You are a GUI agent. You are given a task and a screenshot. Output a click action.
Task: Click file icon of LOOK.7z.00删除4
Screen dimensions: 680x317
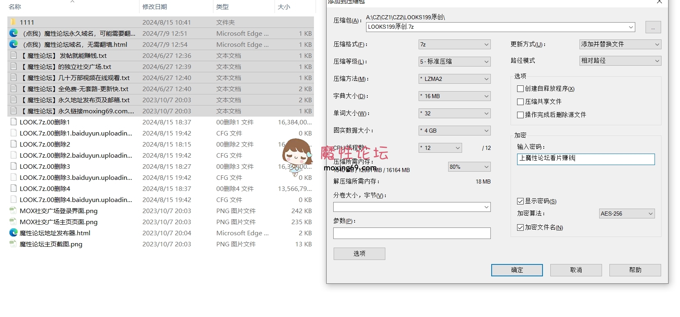14,188
